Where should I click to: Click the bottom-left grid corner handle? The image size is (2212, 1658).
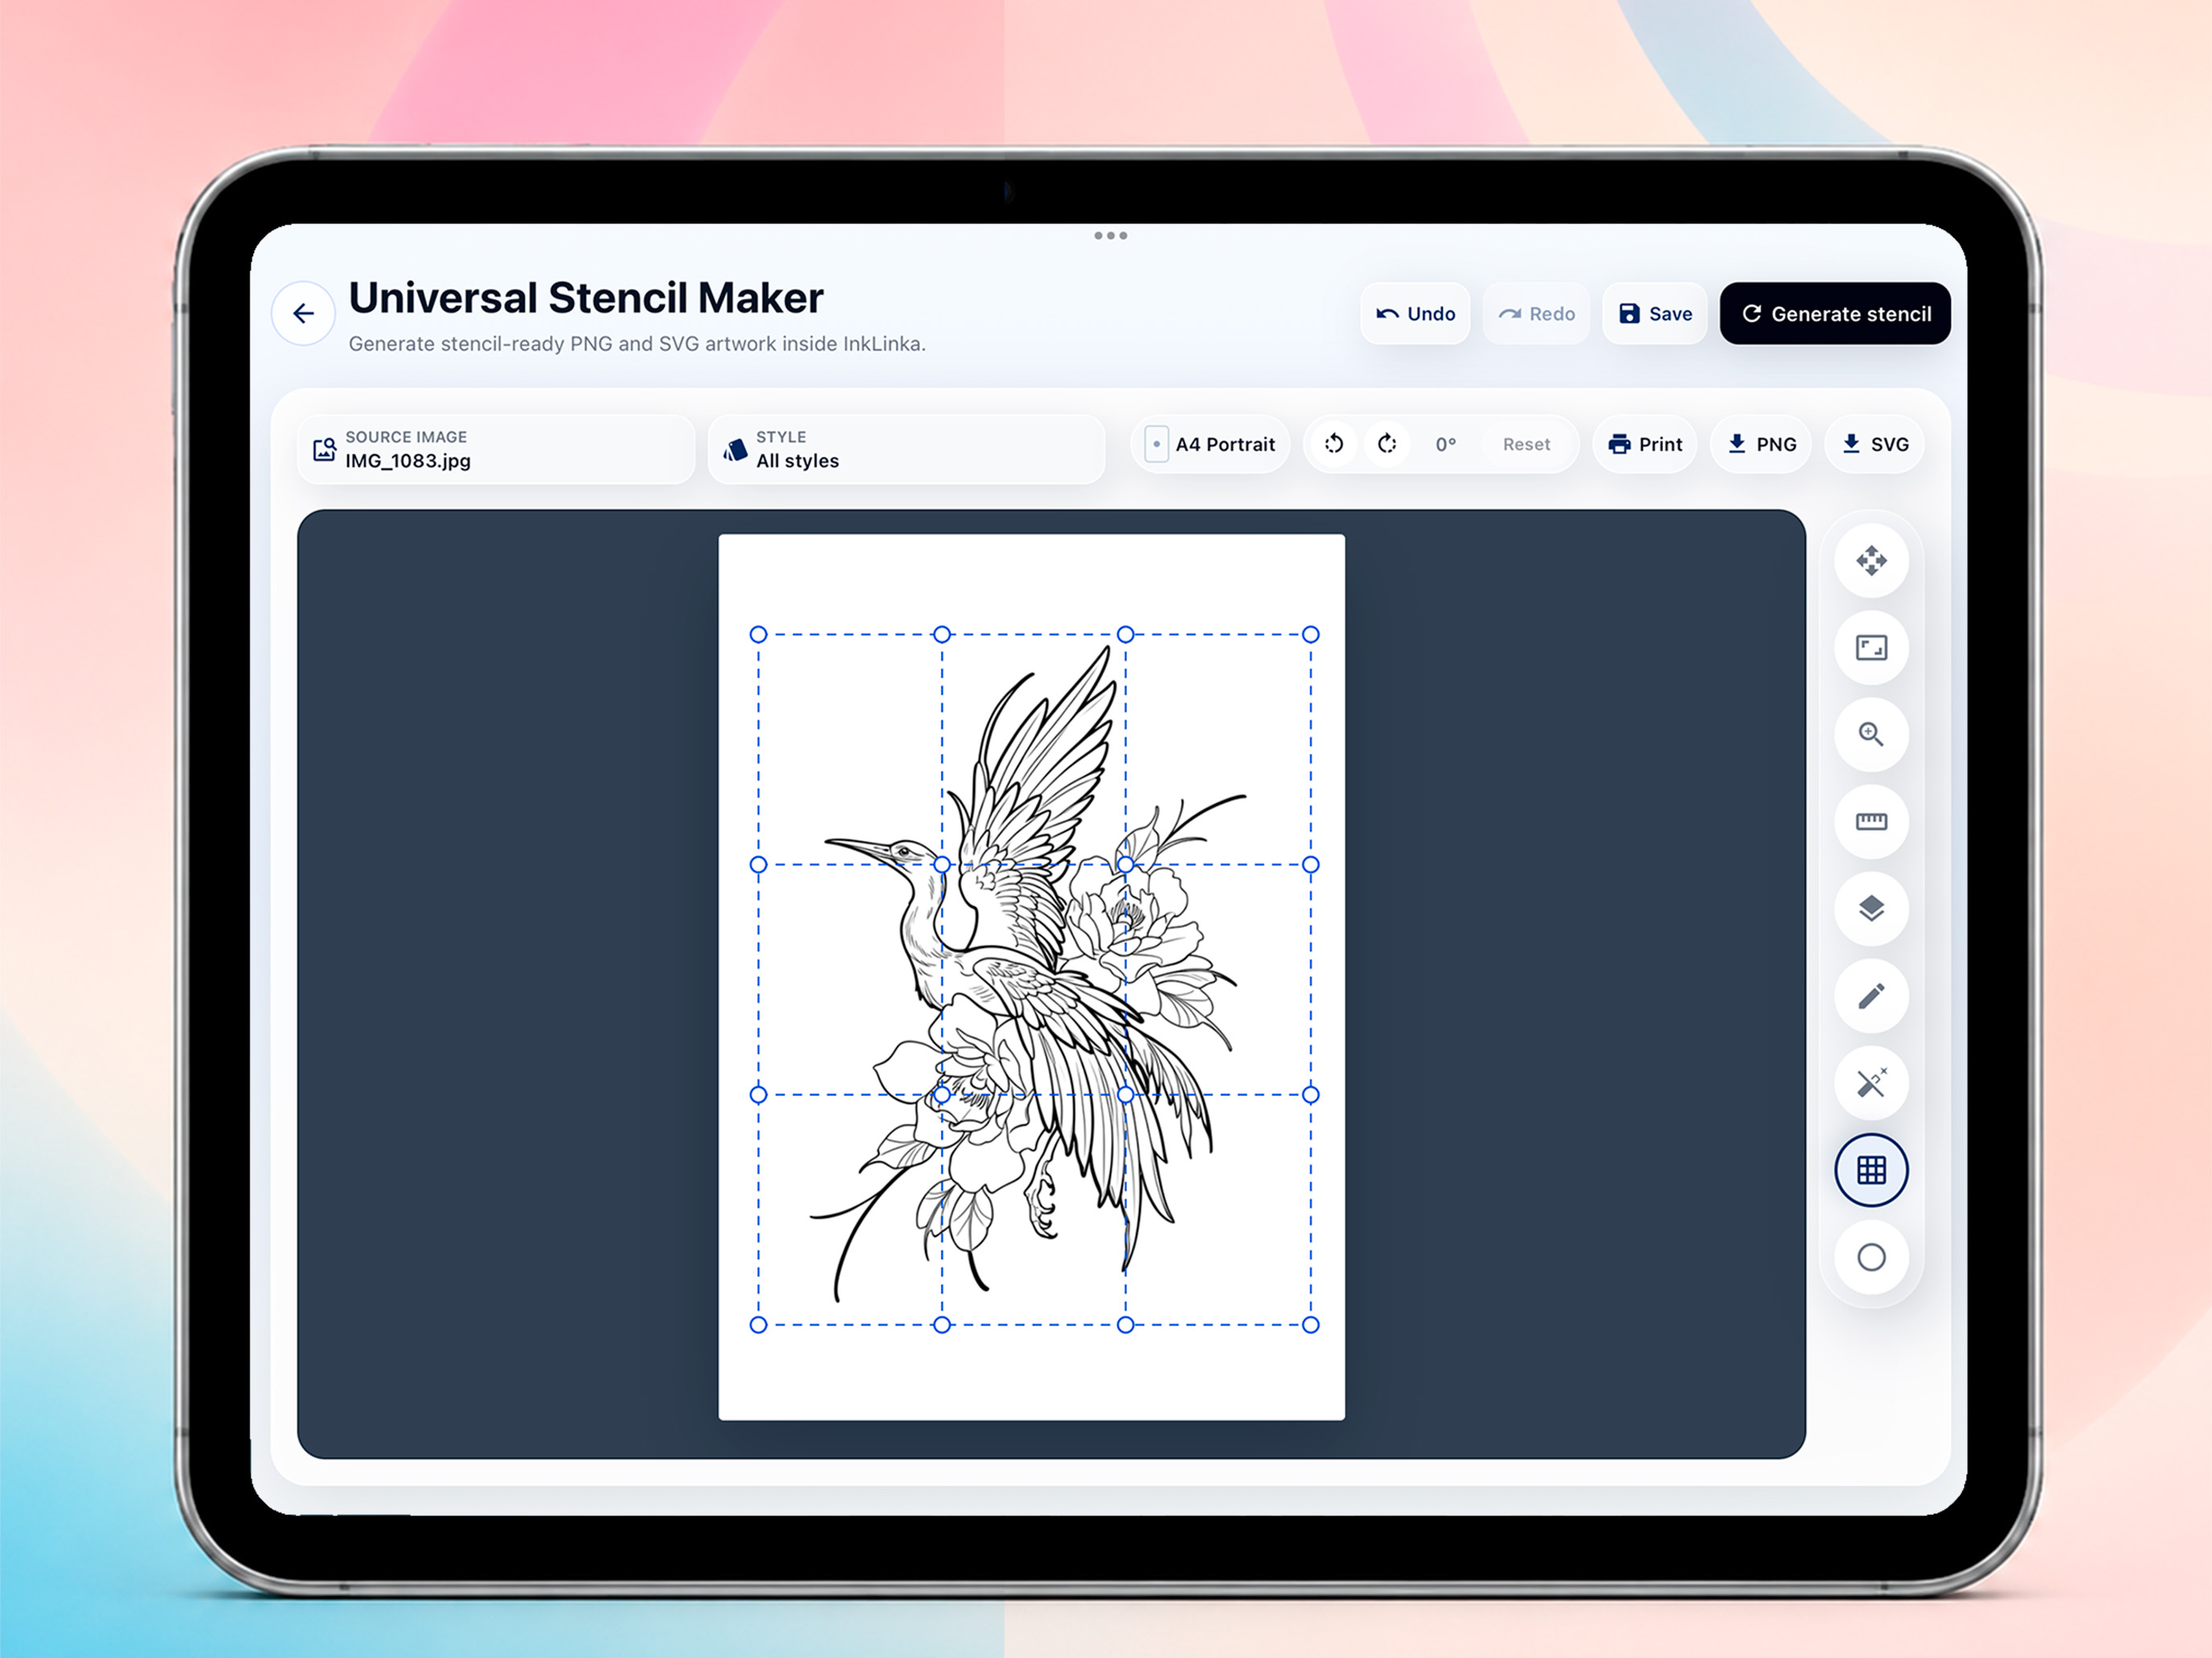pos(758,1325)
